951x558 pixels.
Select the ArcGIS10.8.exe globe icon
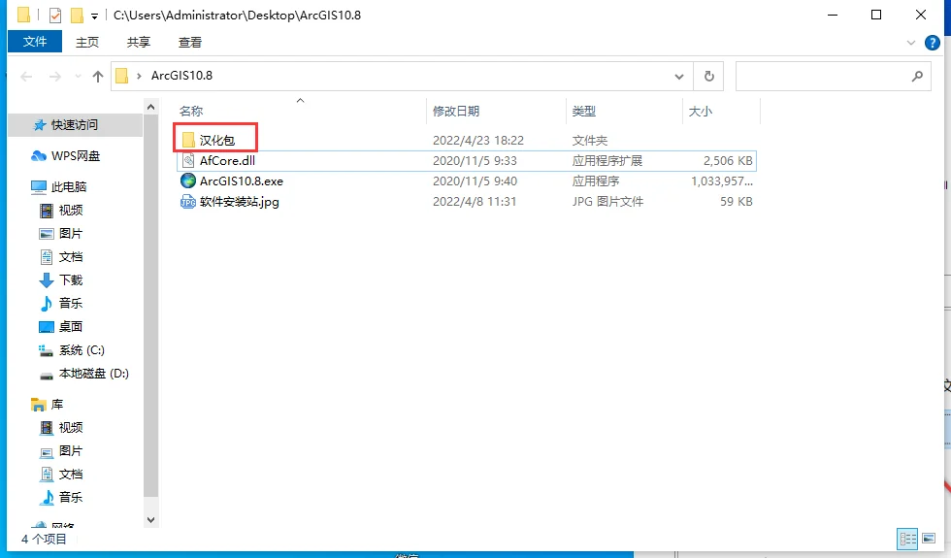[188, 181]
